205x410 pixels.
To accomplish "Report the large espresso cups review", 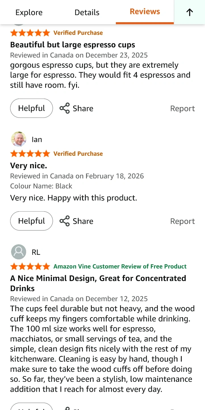I will click(182, 108).
